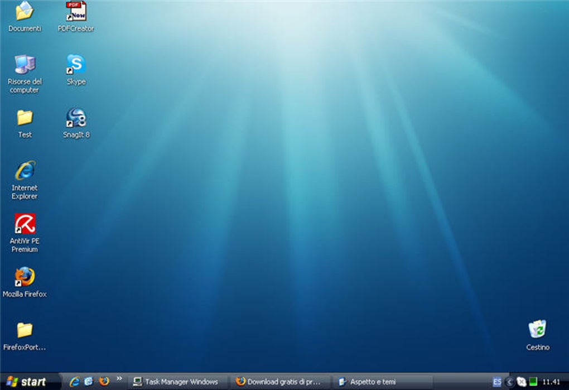
Task: Click the second Quick Launch icon
Action: click(x=89, y=382)
